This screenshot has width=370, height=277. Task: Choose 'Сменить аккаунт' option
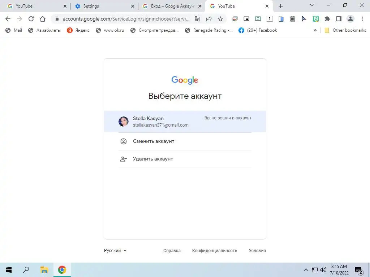tap(185, 141)
